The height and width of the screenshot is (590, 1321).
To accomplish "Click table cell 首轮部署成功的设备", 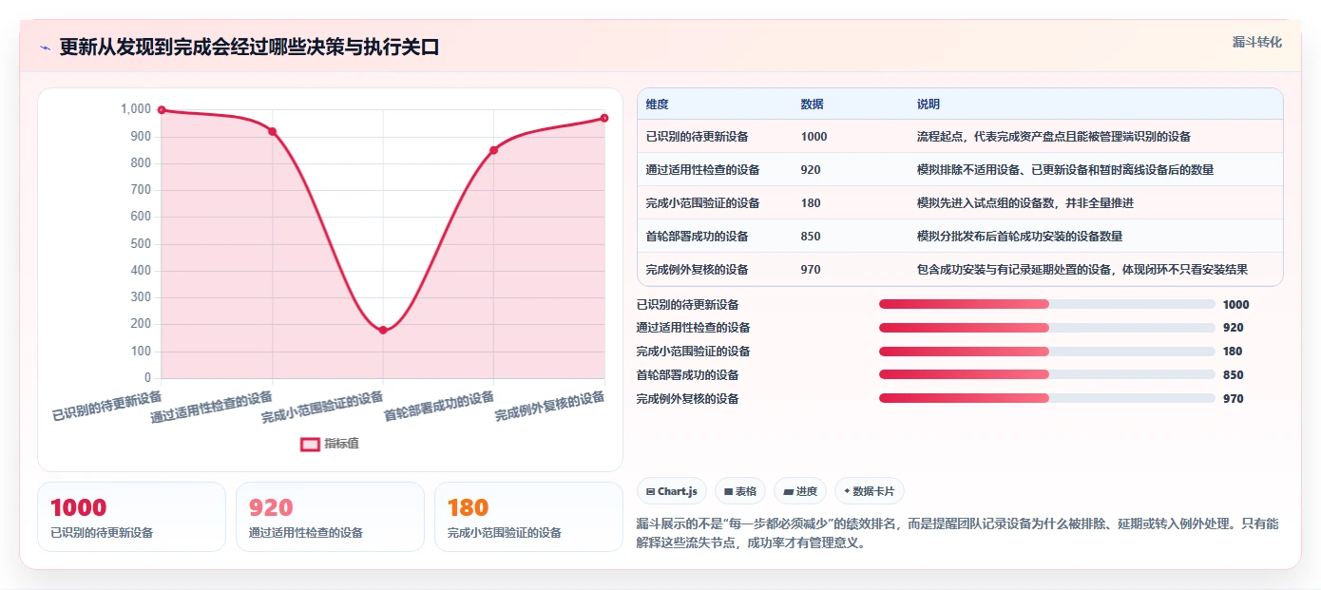I will coord(698,237).
